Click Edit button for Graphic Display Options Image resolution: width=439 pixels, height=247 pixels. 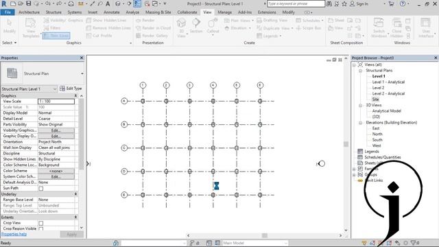coord(56,136)
